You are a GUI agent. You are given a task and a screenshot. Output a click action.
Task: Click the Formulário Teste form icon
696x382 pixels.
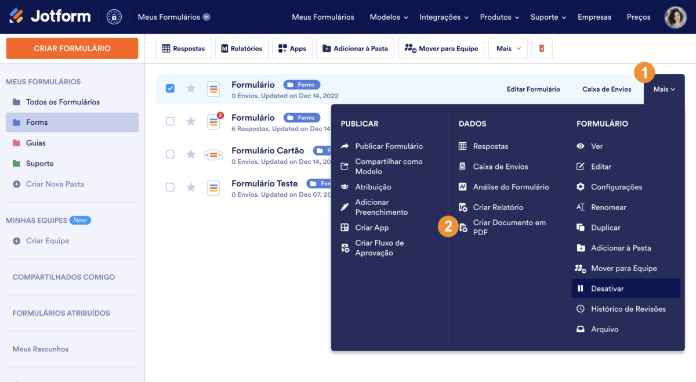(213, 187)
